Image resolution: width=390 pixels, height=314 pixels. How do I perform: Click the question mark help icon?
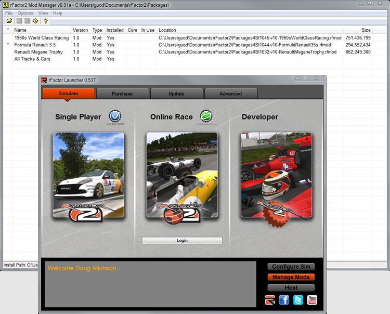pos(46,21)
